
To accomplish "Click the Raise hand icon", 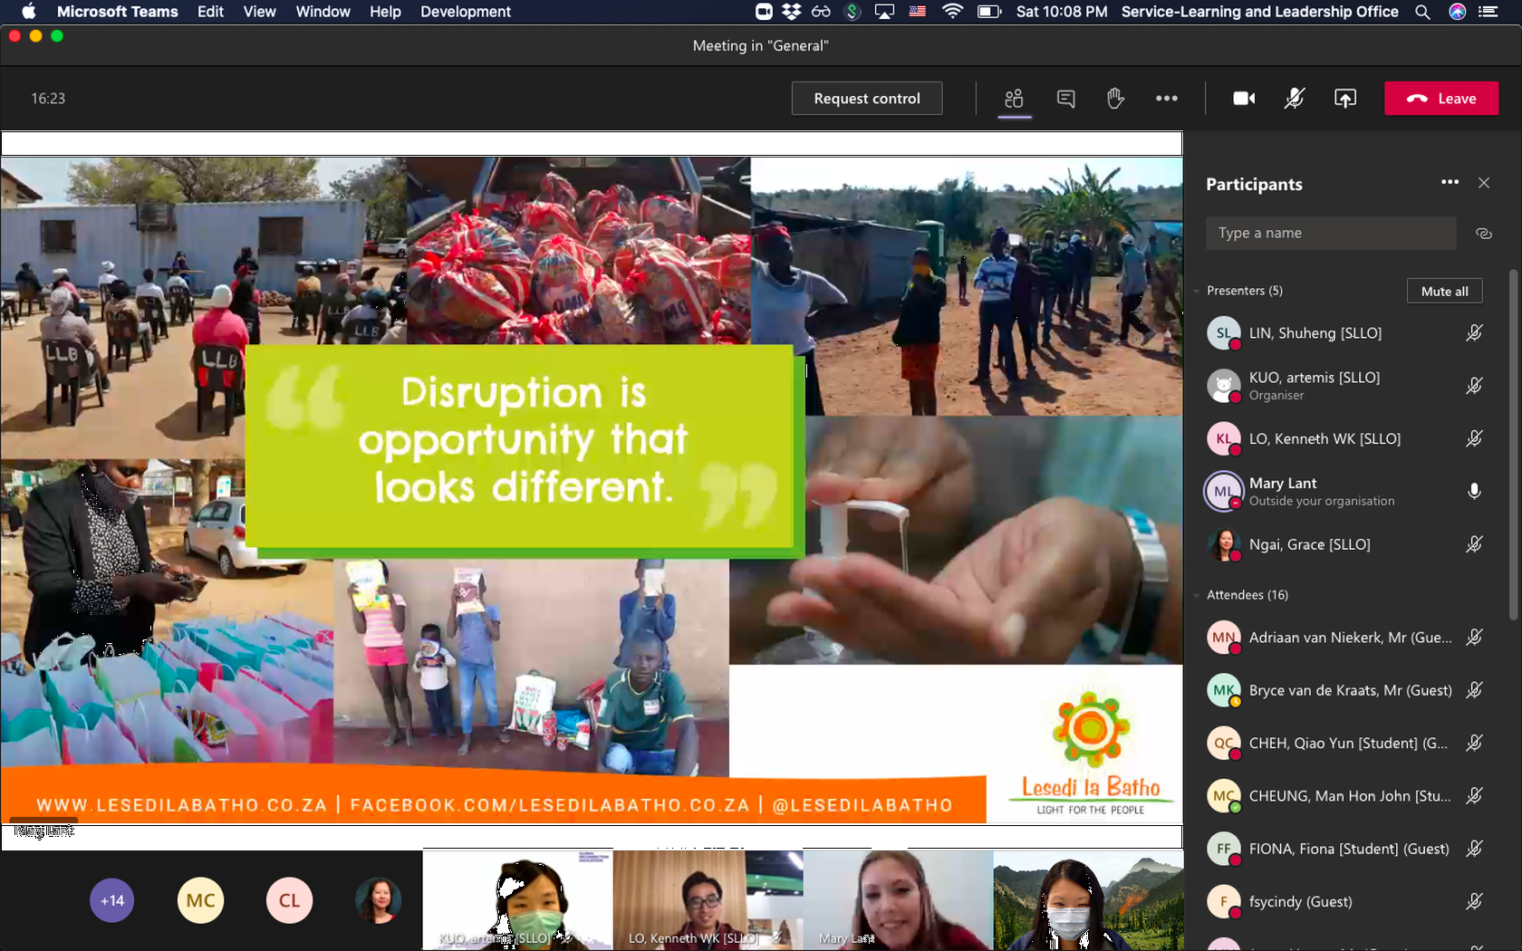I will (1115, 99).
